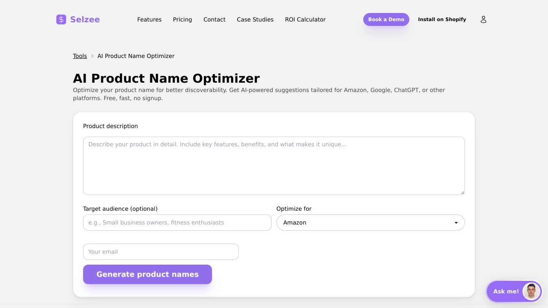Click the chat assistant avatar image
The width and height of the screenshot is (548, 308).
pos(531,291)
